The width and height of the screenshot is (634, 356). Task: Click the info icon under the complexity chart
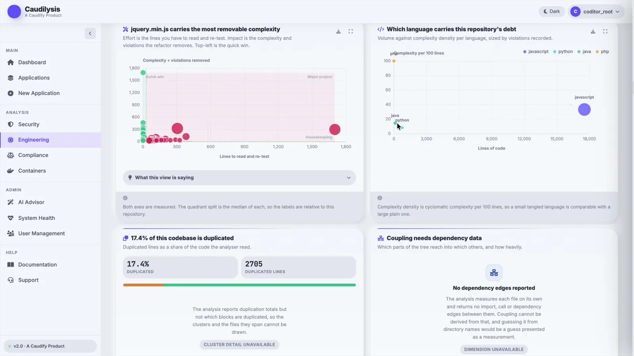pyautogui.click(x=125, y=198)
